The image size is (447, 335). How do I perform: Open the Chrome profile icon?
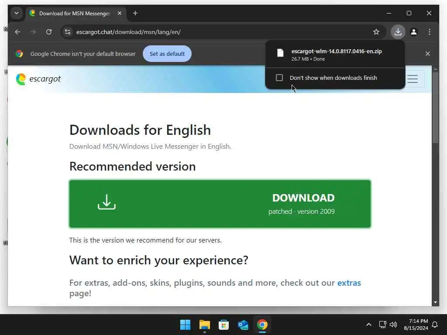click(414, 32)
